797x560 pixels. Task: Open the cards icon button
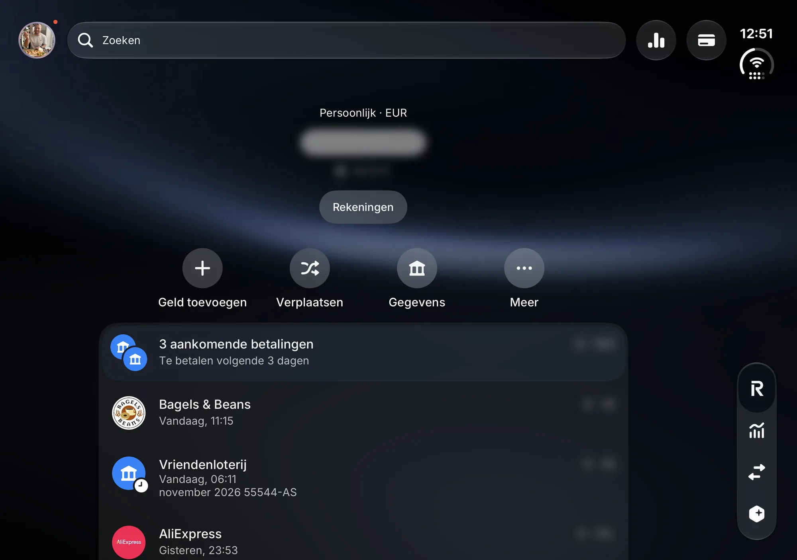tap(706, 40)
